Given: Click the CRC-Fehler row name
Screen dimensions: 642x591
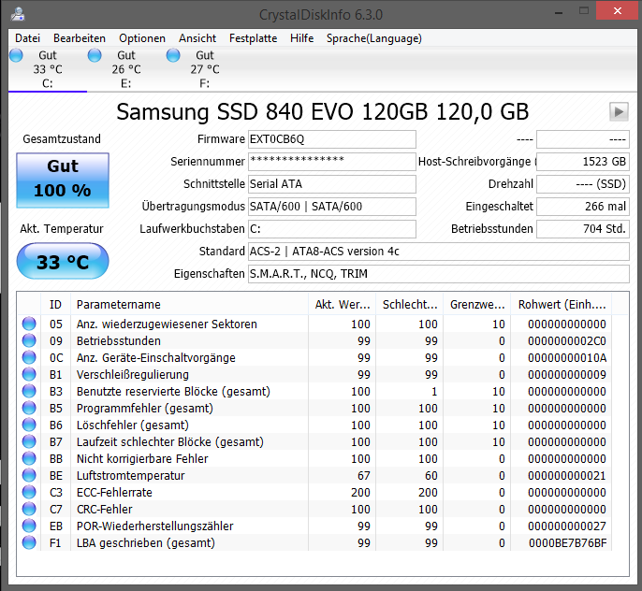Looking at the screenshot, I should [x=105, y=510].
